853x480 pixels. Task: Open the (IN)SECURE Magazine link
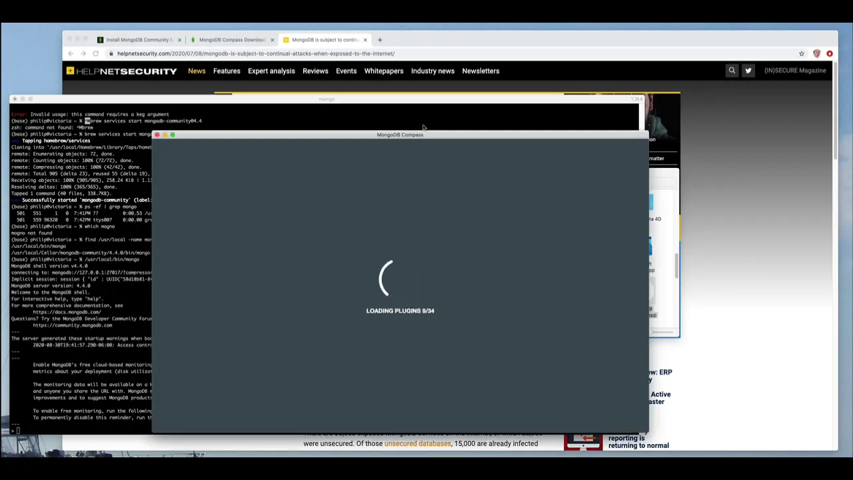(795, 71)
